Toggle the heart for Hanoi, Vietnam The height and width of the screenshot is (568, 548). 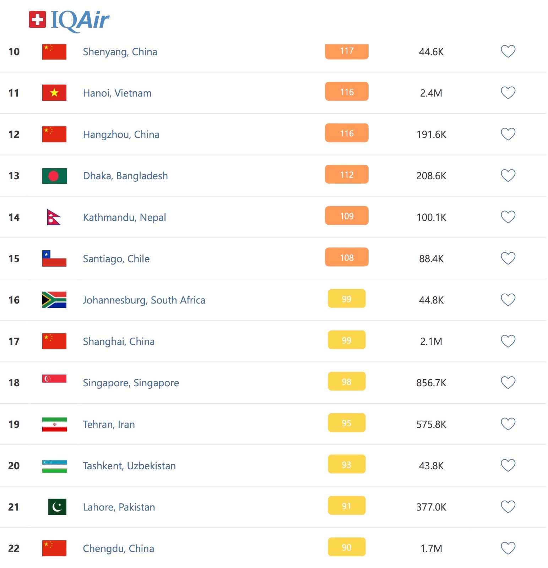(x=508, y=93)
